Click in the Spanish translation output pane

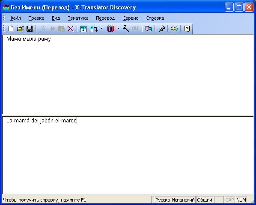pyautogui.click(x=128, y=155)
